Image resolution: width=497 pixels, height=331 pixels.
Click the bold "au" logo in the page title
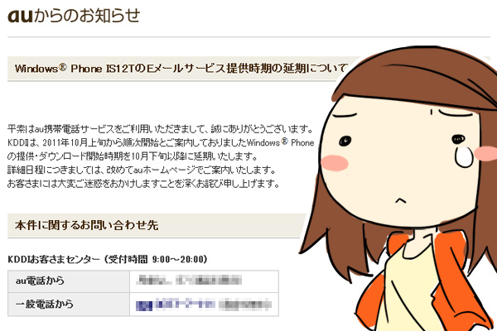[x=20, y=17]
